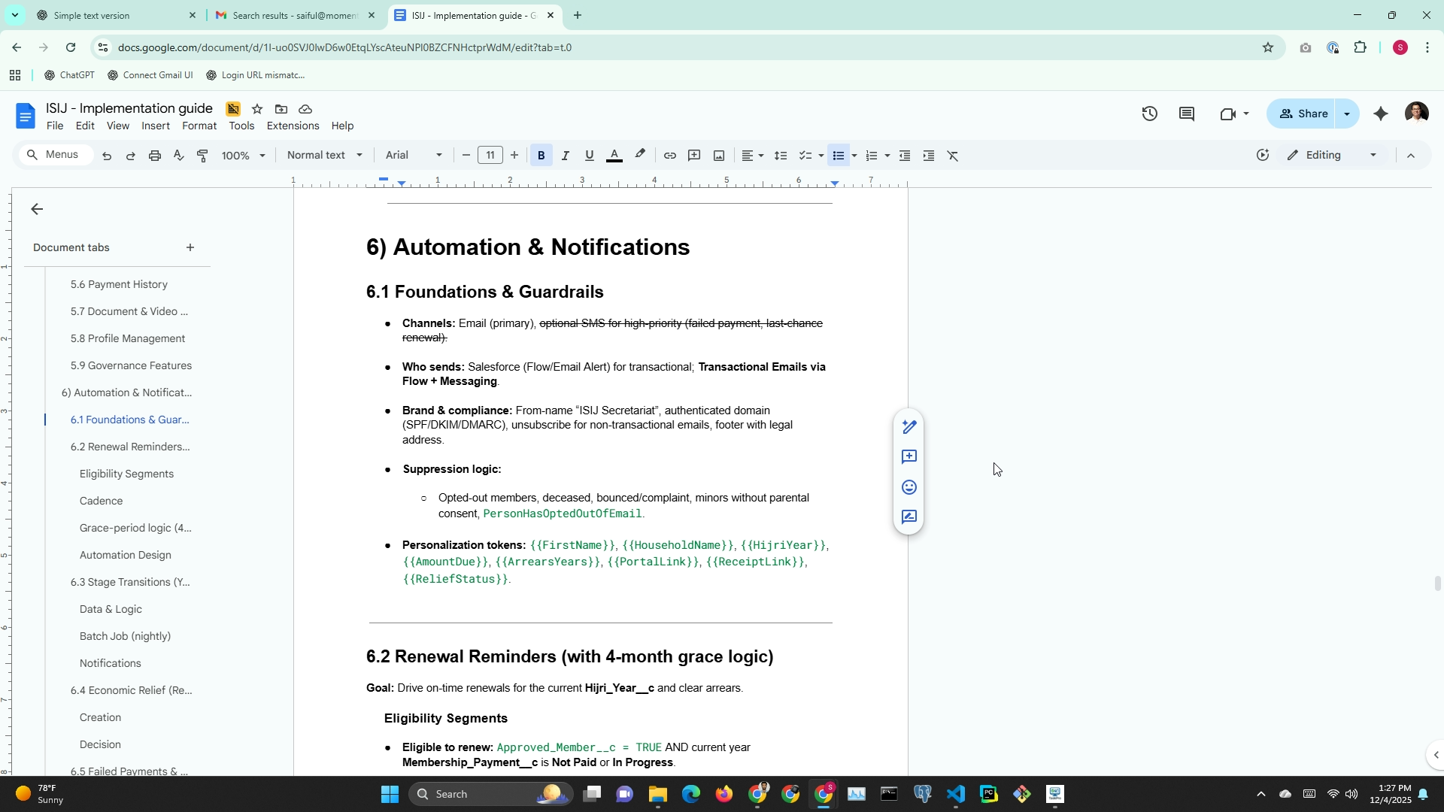Click the Insert image icon
The width and height of the screenshot is (1444, 812).
(x=718, y=156)
